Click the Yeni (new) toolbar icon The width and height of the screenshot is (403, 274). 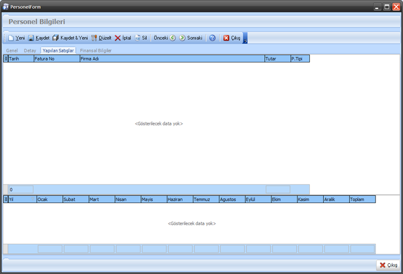[x=11, y=38]
